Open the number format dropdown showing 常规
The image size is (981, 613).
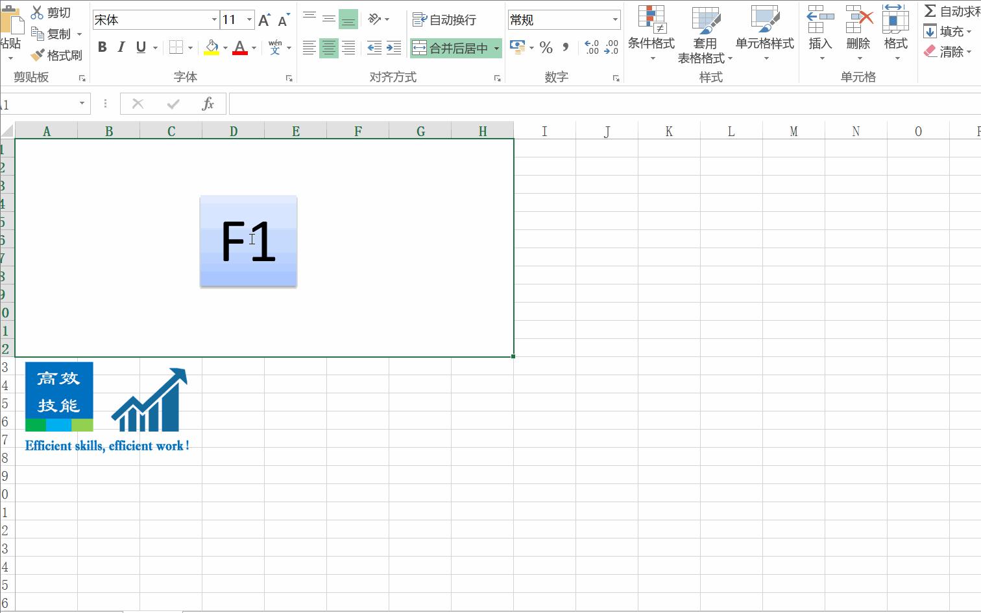615,20
